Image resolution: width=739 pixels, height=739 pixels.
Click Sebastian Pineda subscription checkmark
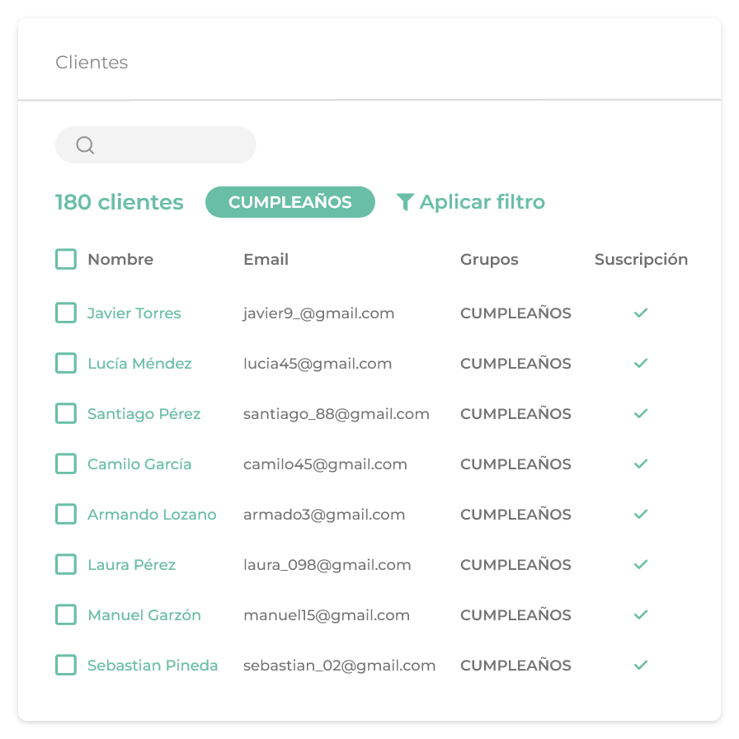(641, 666)
